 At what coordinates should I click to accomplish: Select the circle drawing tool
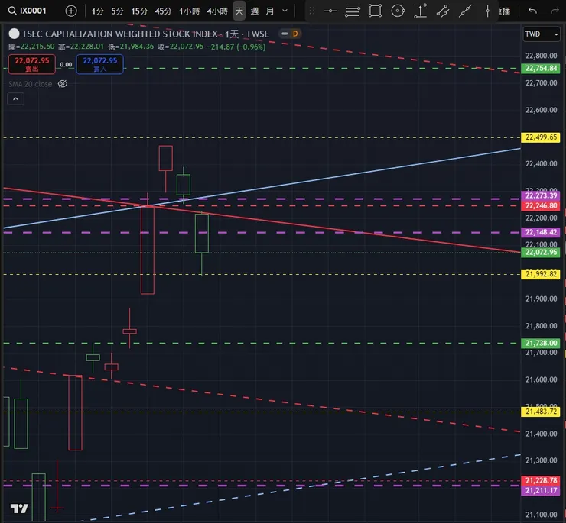point(398,11)
